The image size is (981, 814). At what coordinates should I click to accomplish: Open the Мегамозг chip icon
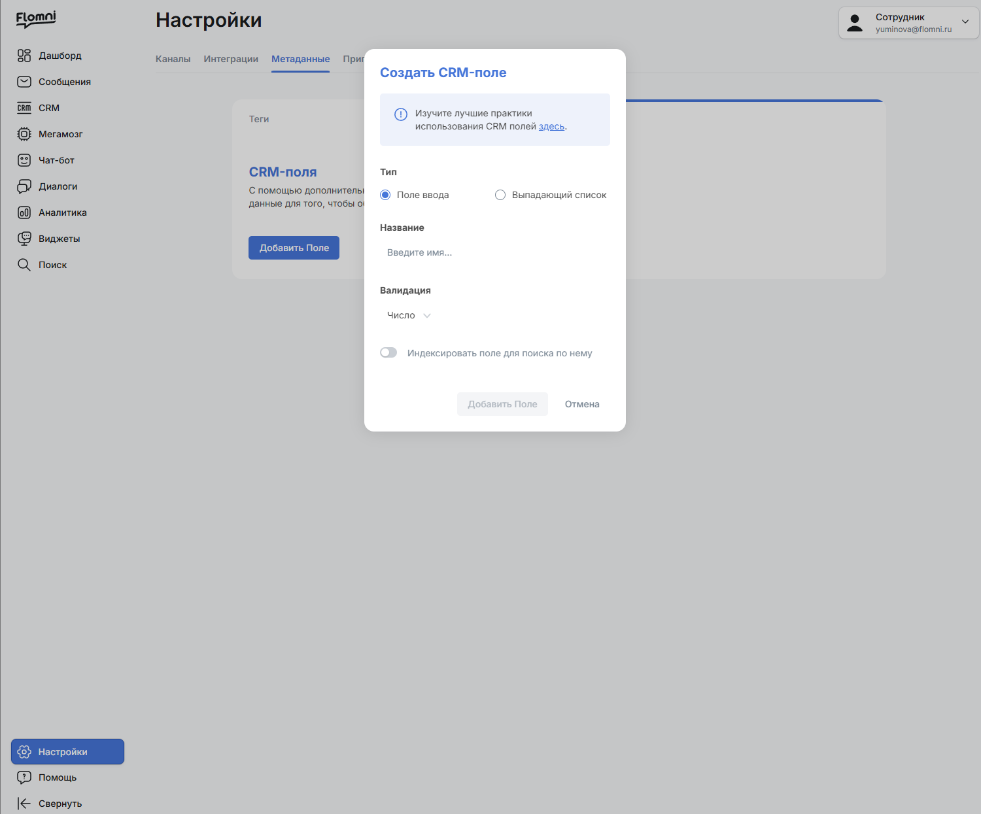[x=24, y=134]
